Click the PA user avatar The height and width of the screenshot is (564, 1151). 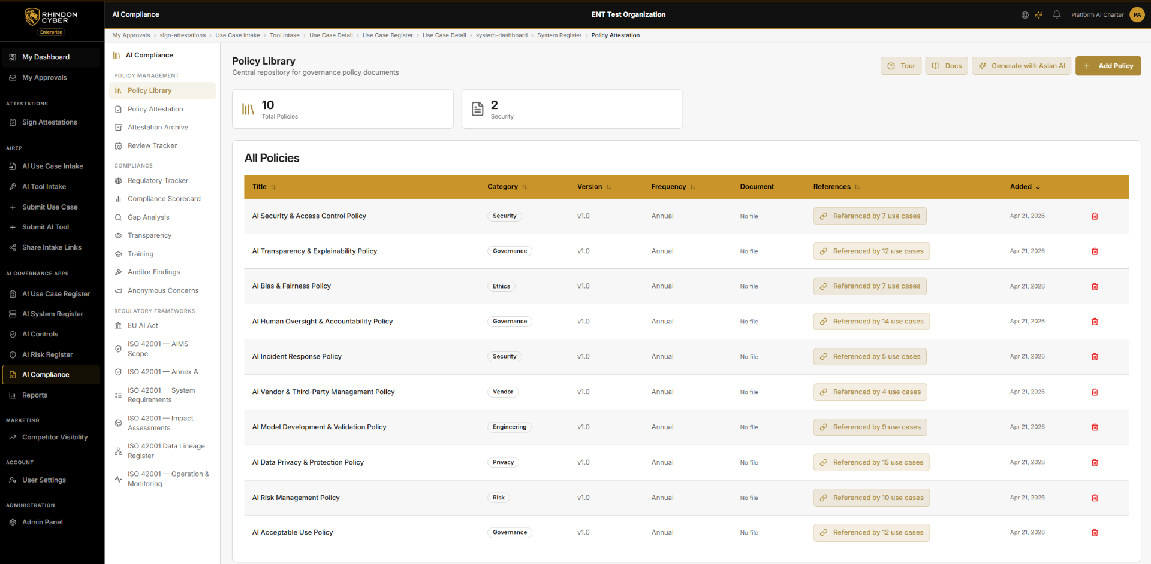(x=1137, y=14)
